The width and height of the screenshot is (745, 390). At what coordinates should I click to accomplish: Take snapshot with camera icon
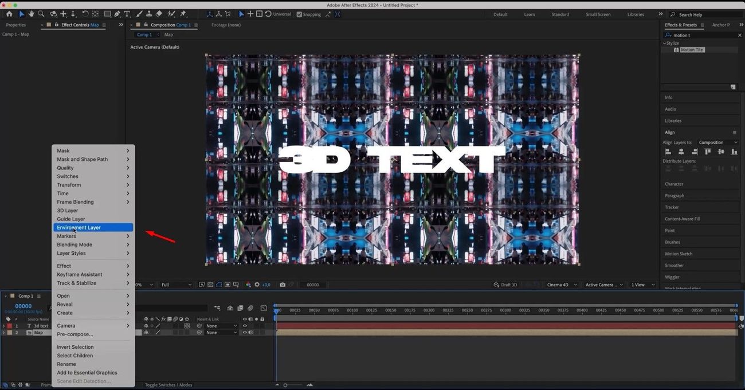point(283,285)
